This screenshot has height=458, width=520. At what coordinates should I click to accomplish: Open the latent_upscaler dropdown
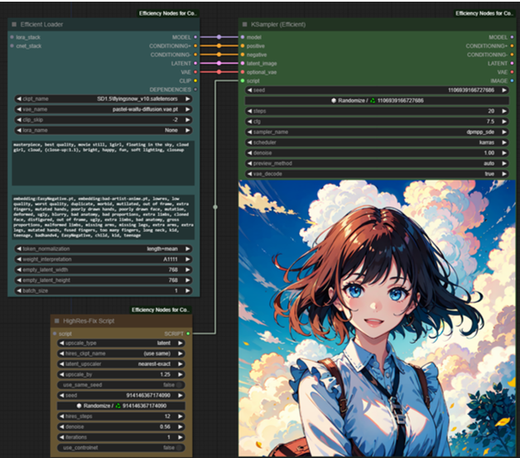[120, 364]
